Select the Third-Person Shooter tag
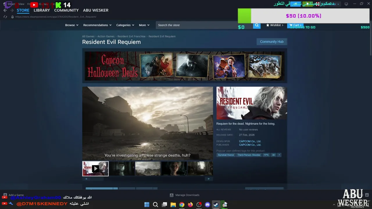This screenshot has width=372, height=209. click(x=249, y=155)
